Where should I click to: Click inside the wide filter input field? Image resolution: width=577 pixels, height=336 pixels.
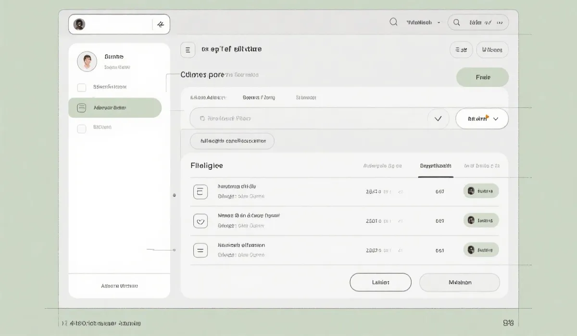point(308,119)
